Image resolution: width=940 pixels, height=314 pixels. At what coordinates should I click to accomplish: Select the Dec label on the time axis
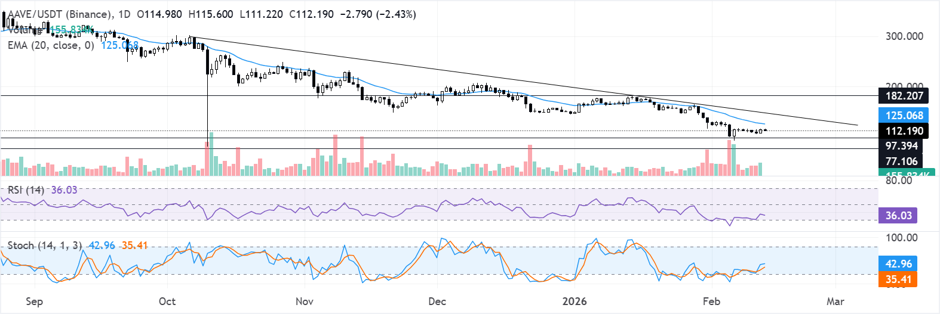pos(437,301)
